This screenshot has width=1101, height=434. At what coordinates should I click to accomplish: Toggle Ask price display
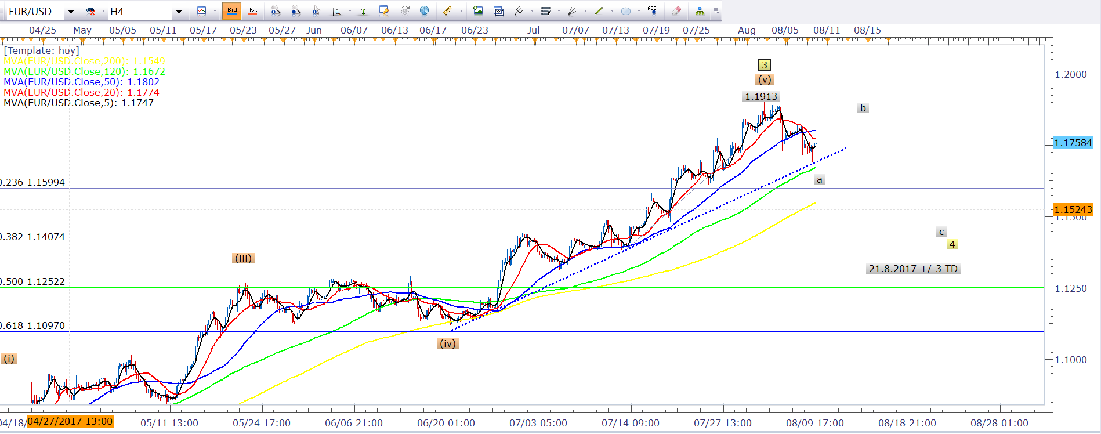252,10
